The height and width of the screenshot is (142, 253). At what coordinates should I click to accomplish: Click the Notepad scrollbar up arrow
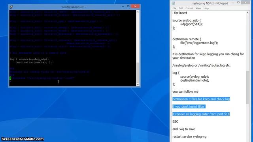(x=247, y=13)
